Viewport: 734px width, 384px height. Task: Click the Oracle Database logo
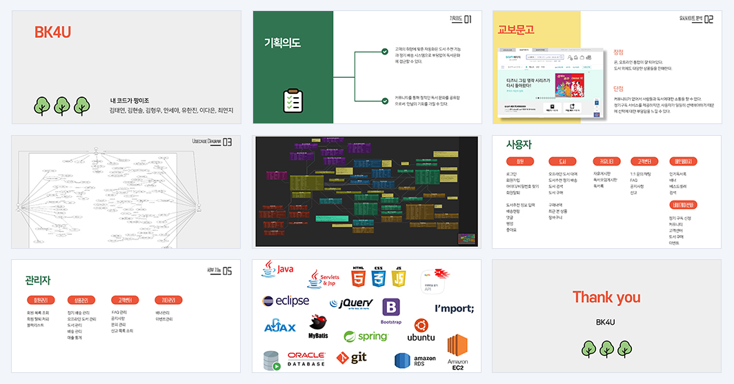306,359
